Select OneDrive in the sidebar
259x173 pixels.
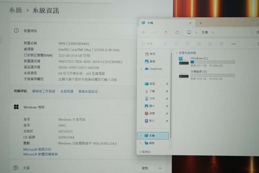point(153,69)
